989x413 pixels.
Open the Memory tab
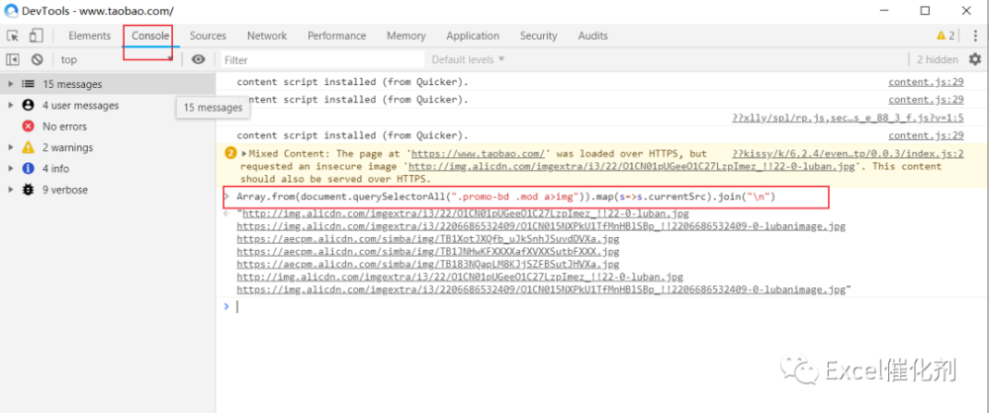point(406,36)
